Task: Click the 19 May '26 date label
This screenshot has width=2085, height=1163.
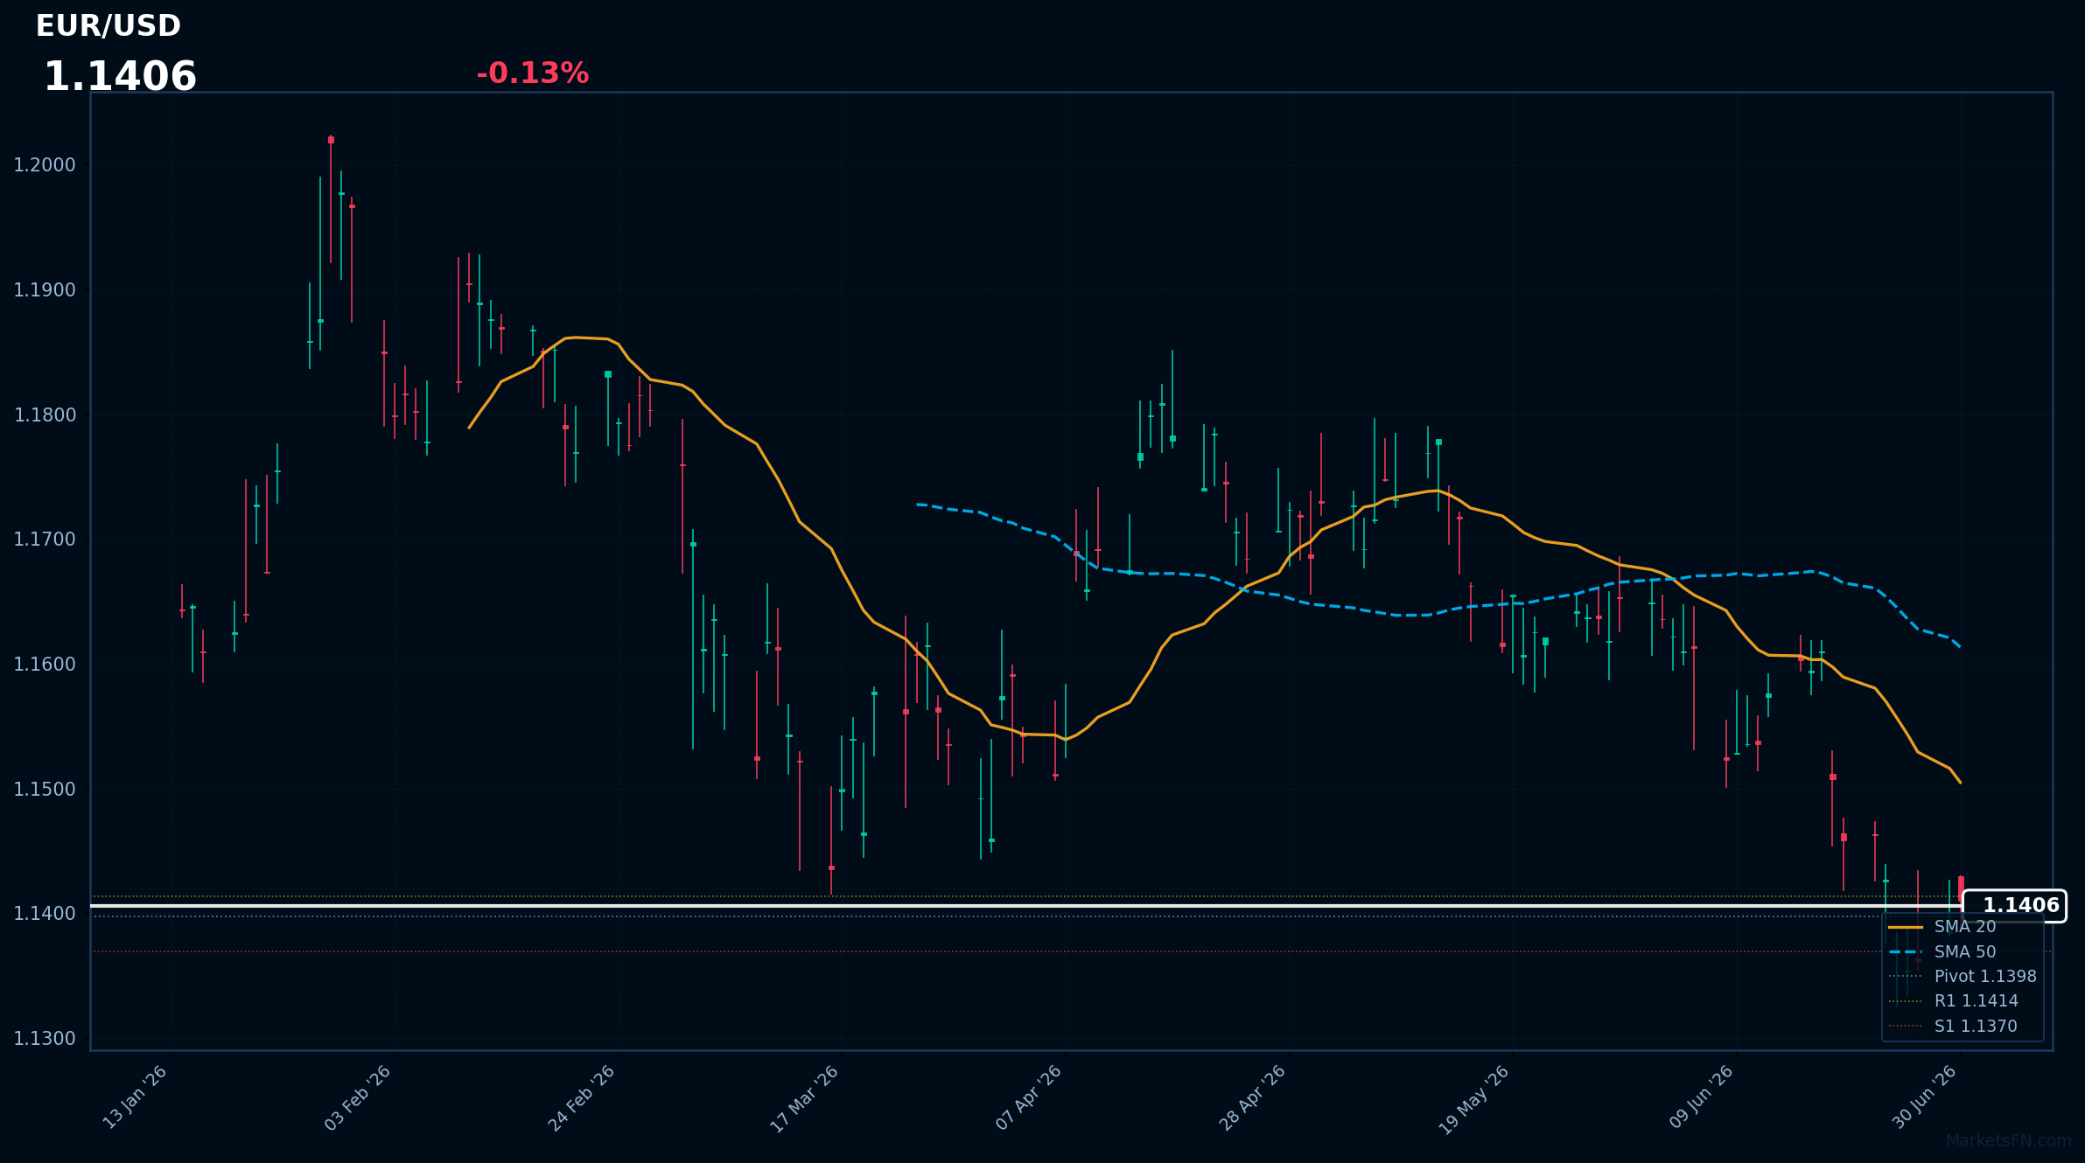Action: (1475, 1098)
